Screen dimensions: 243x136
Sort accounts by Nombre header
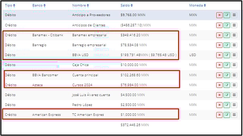tap(81, 5)
